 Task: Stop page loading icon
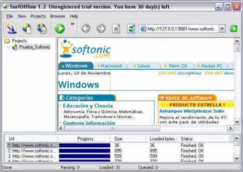click(116, 29)
